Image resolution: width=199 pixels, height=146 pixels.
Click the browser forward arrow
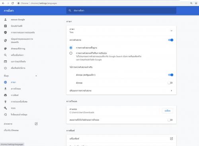click(8, 3)
